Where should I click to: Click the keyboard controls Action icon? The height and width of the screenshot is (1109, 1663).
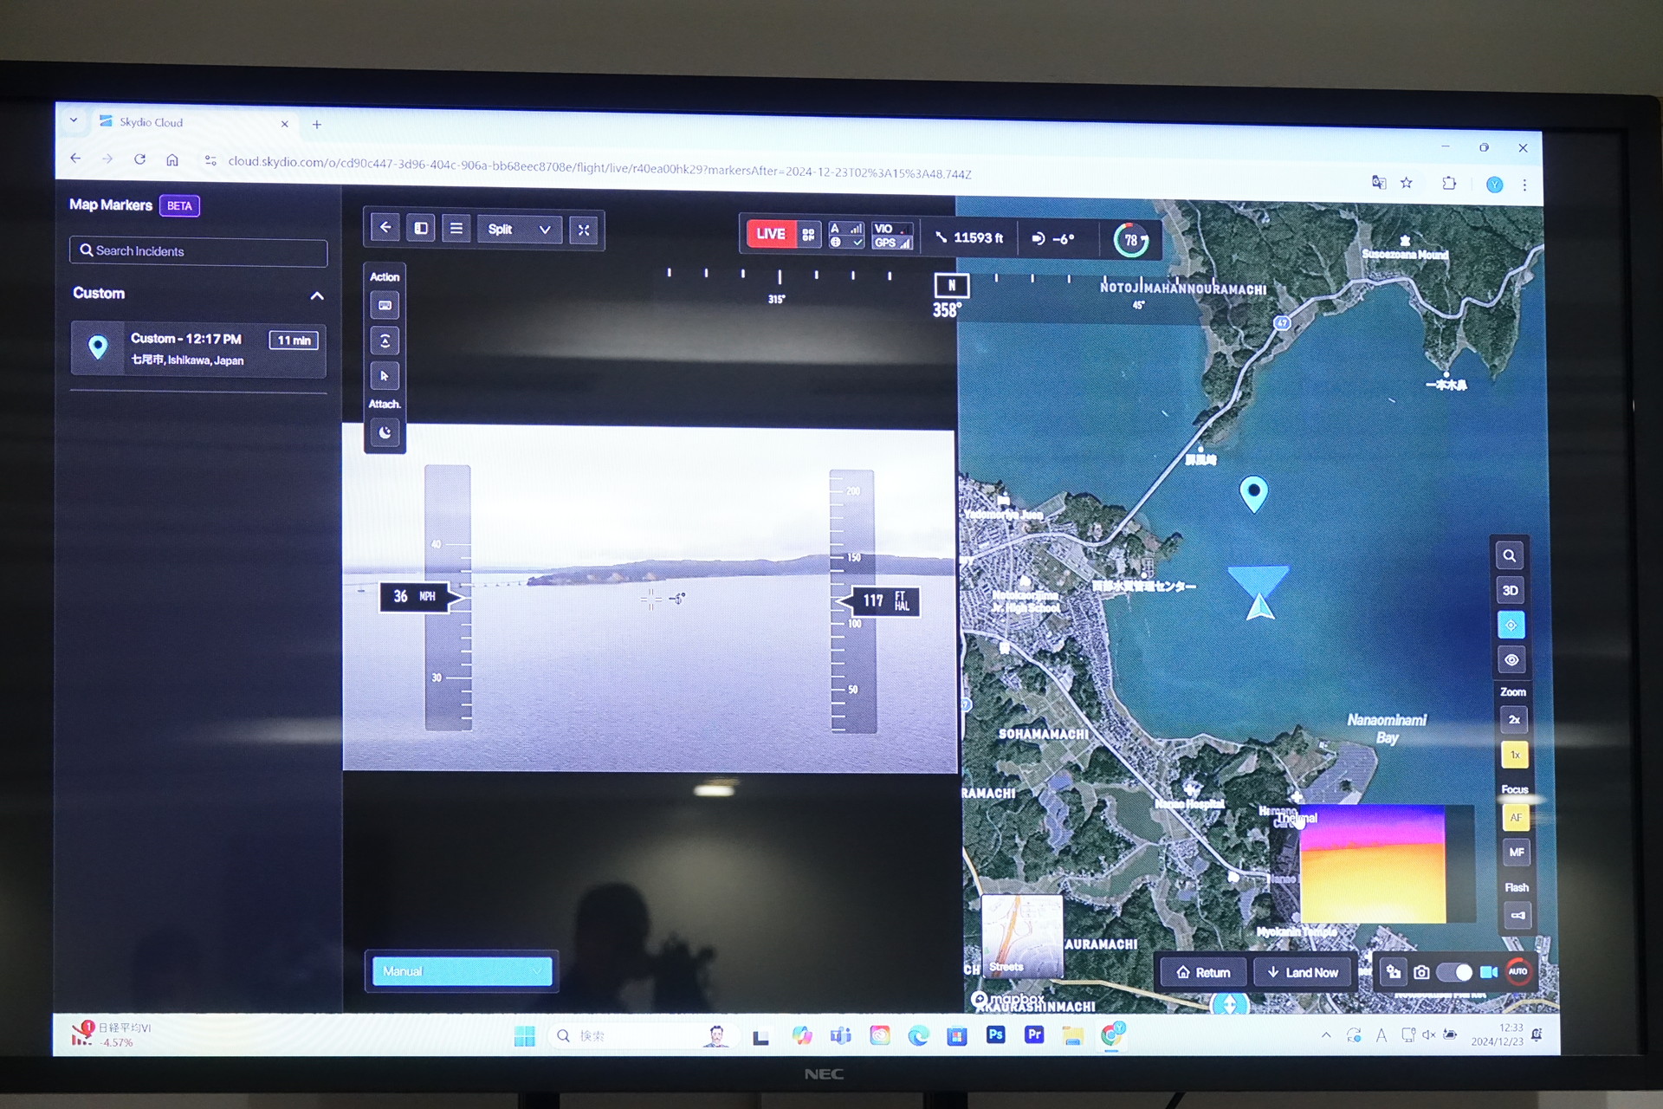click(x=385, y=306)
